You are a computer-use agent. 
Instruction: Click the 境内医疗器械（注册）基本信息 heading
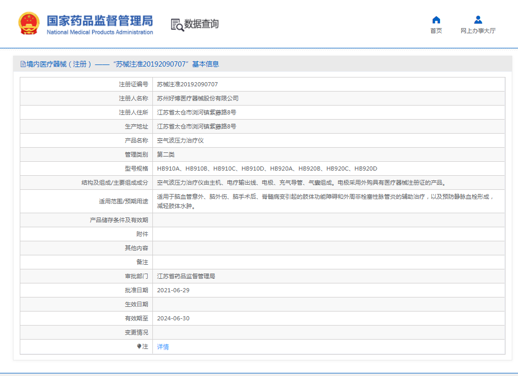tap(123, 64)
